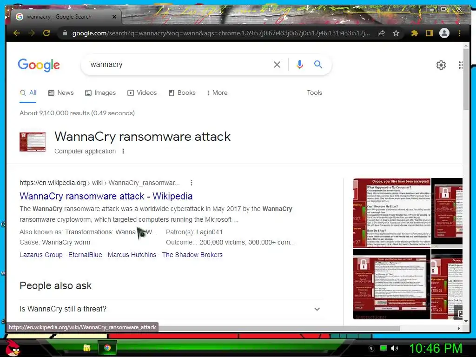Start voice search with the microphone icon
This screenshot has width=476, height=357.
pyautogui.click(x=300, y=64)
